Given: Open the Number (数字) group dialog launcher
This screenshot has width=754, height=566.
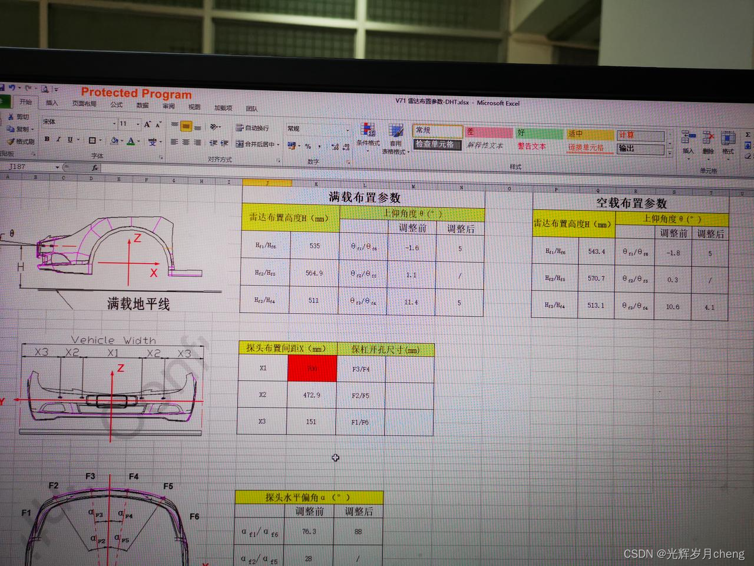Looking at the screenshot, I should (348, 162).
